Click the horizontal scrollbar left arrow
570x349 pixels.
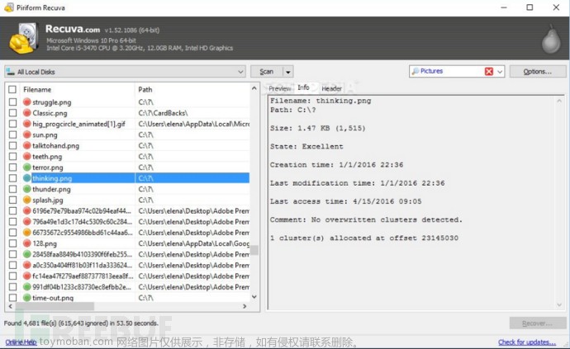click(10, 306)
